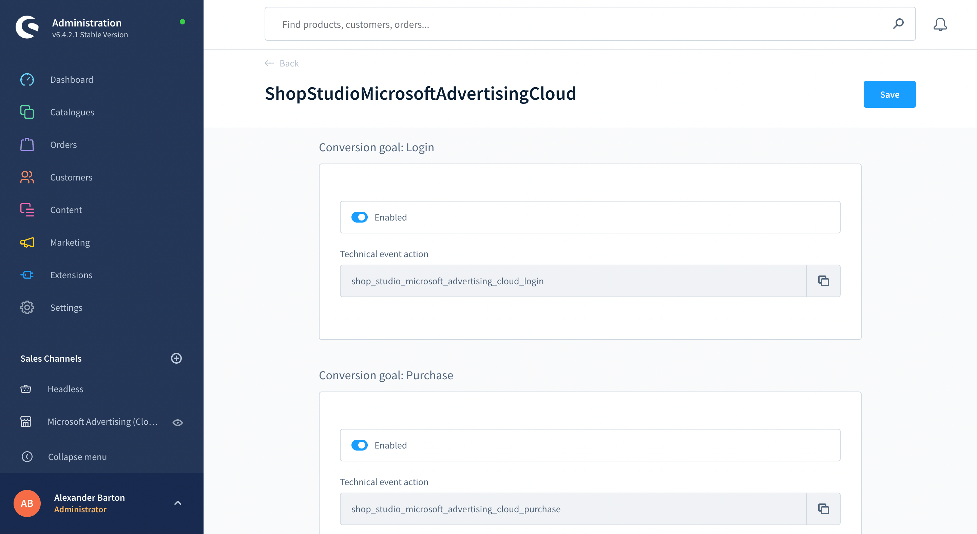The height and width of the screenshot is (534, 977).
Task: Open the Customers people icon
Action: pyautogui.click(x=27, y=177)
